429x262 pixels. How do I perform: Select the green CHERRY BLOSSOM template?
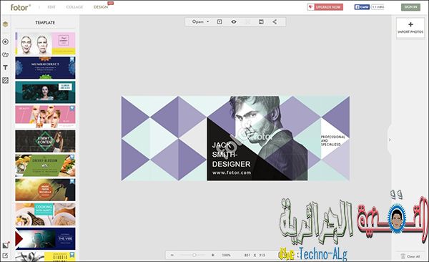(x=46, y=165)
